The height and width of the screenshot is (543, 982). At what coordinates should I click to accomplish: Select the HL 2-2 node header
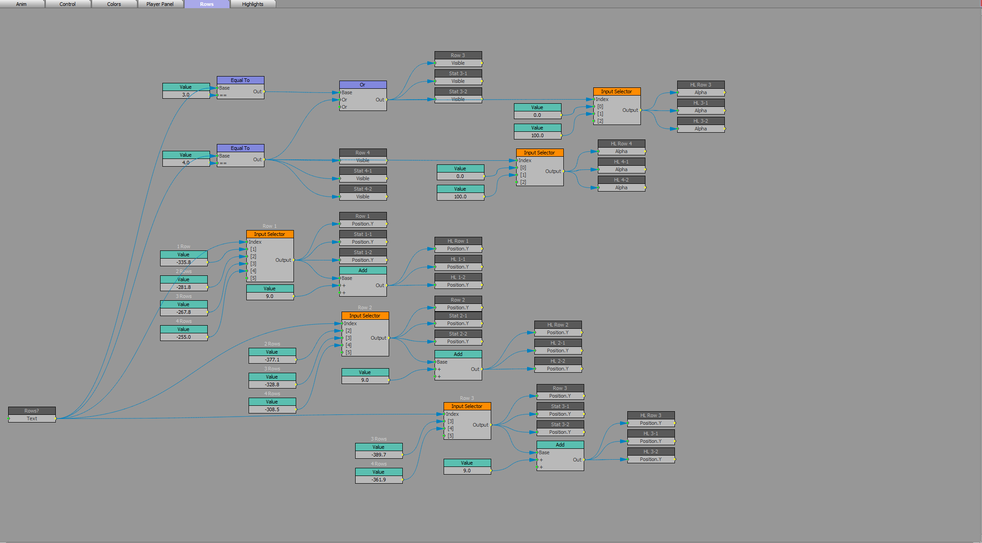[557, 361]
